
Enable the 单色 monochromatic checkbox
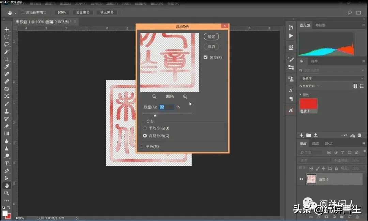[142, 146]
